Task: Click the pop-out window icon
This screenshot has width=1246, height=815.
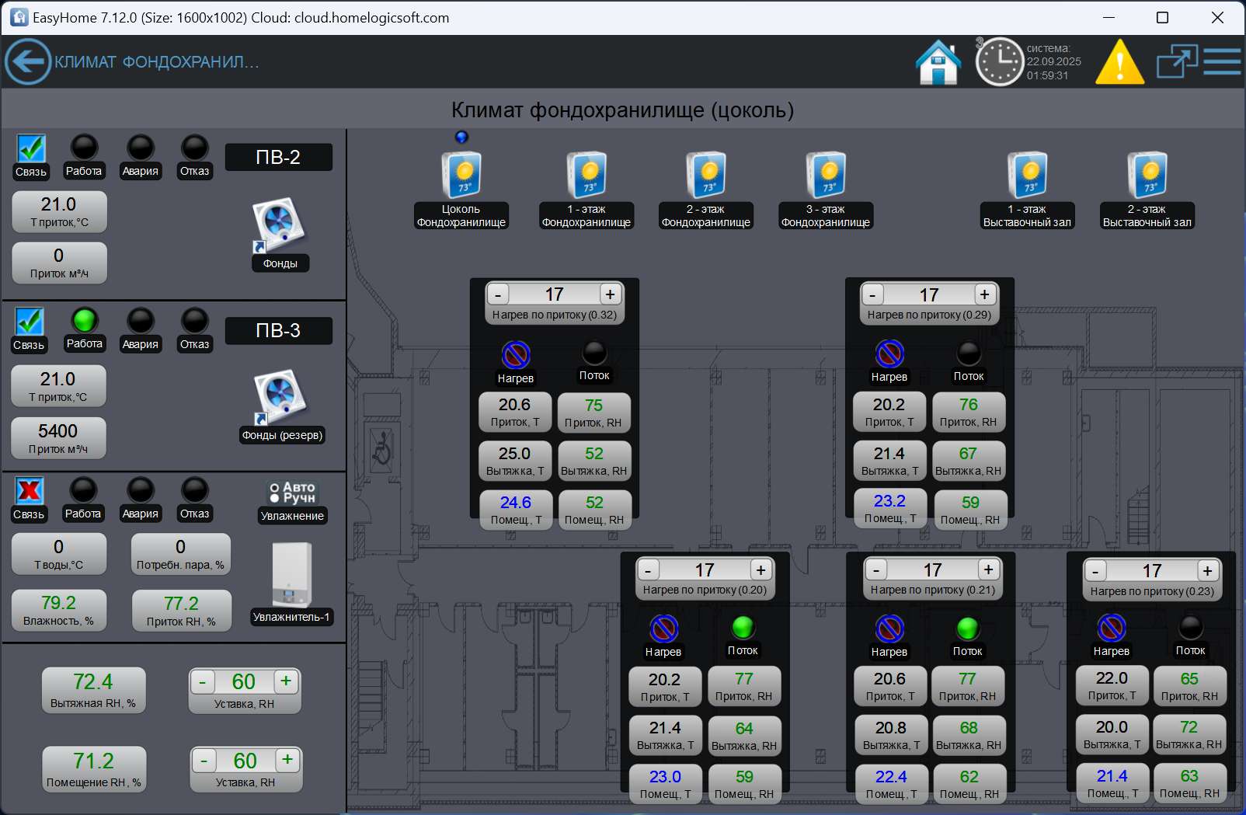Action: [x=1176, y=61]
